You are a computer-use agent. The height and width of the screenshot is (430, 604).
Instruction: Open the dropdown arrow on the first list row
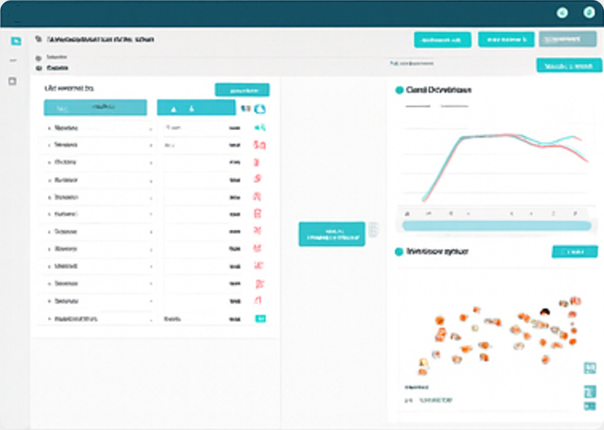pyautogui.click(x=150, y=128)
